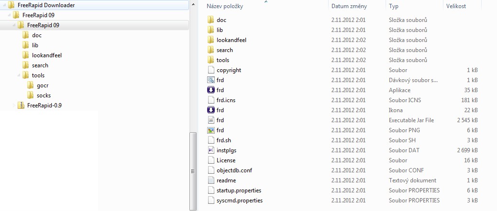Click the FreeRapid-0.9 archive icon in tree
The height and width of the screenshot is (211, 497).
21,105
